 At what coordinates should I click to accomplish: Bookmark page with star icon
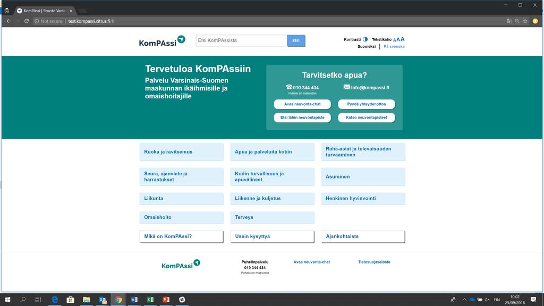(x=525, y=21)
